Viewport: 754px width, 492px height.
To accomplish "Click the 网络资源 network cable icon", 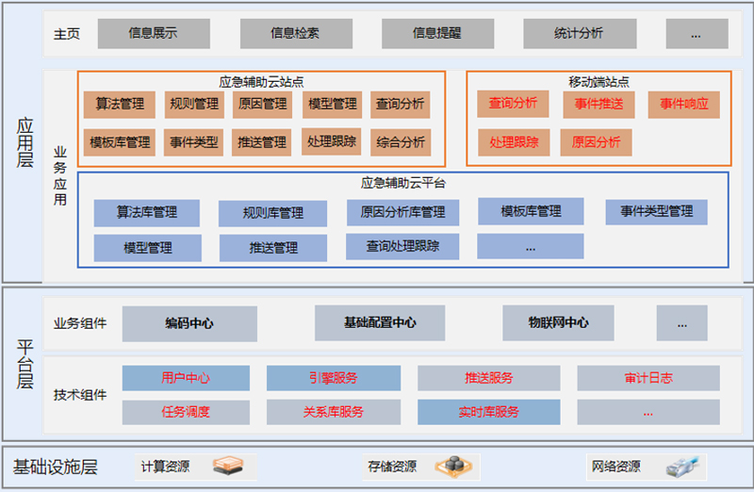I will pyautogui.click(x=682, y=466).
